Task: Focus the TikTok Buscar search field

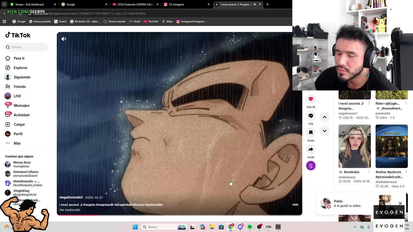Action: 26,47
